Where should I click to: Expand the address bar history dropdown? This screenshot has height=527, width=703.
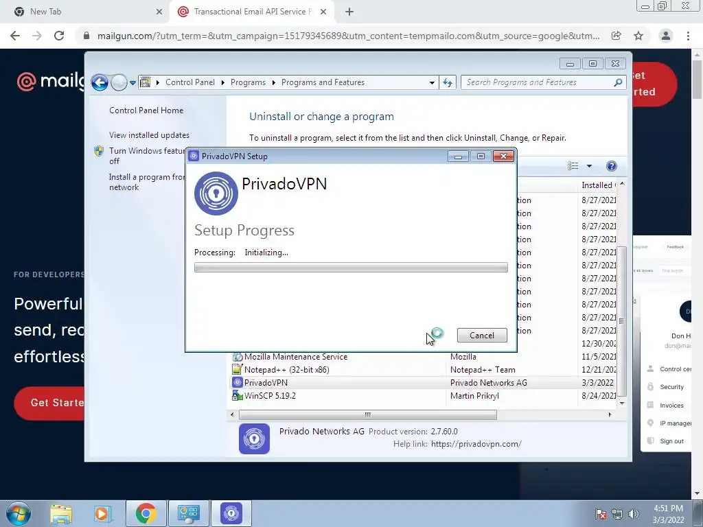point(432,83)
